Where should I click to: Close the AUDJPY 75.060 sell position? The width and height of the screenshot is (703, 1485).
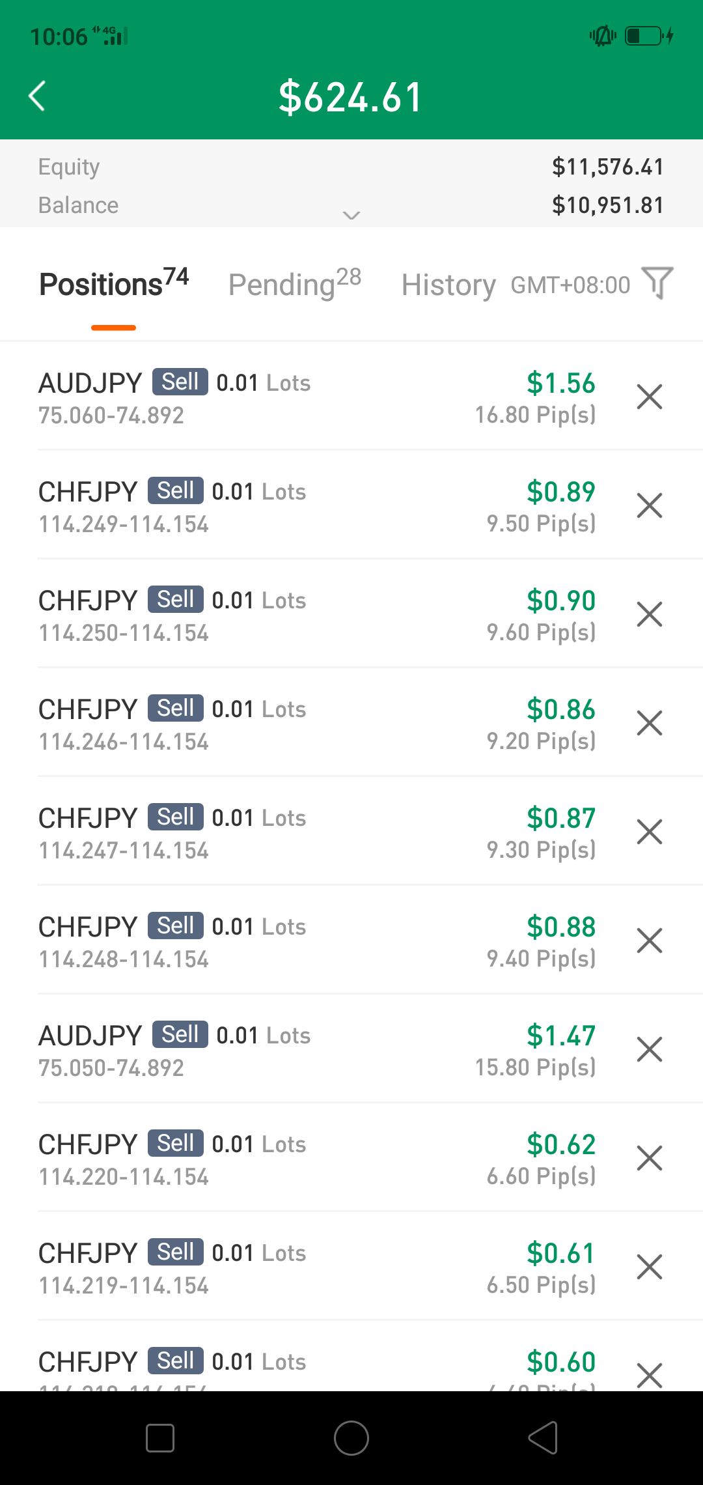649,397
